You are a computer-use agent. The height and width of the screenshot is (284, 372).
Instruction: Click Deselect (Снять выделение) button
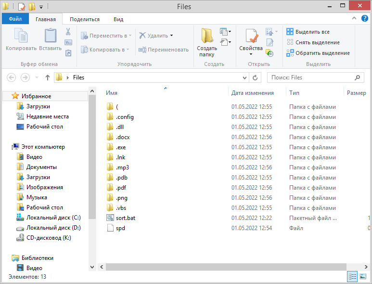coord(313,42)
